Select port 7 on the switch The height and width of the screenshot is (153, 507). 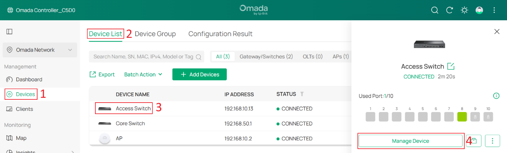point(449,117)
